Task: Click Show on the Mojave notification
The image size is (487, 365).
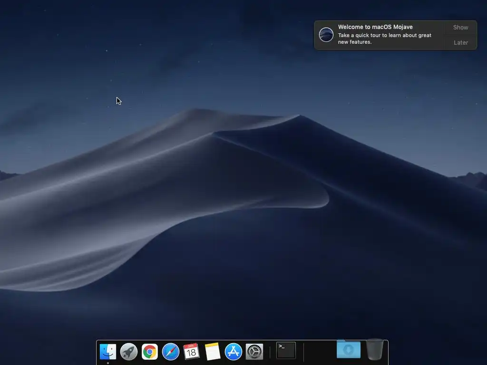Action: click(x=460, y=27)
